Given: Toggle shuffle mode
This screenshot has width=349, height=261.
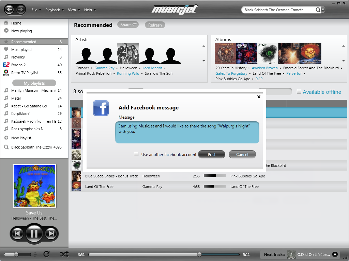Looking at the screenshot, I should (x=64, y=254).
